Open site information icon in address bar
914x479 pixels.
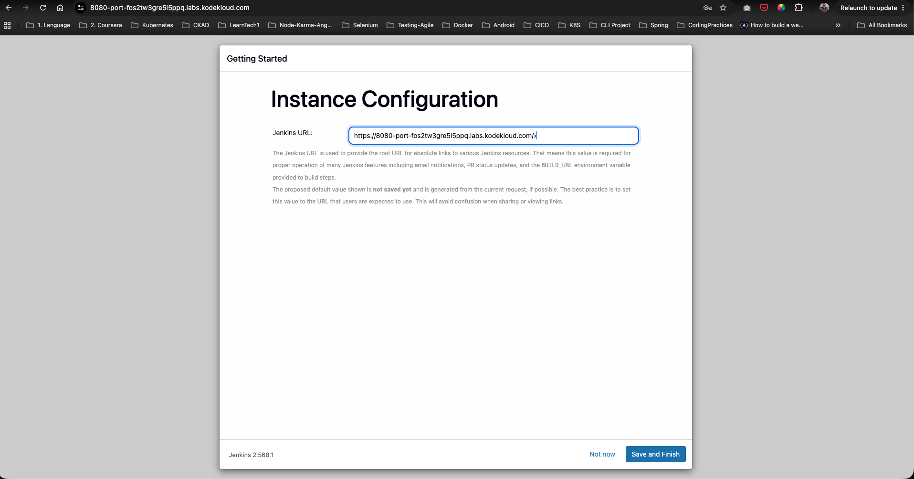pos(81,8)
